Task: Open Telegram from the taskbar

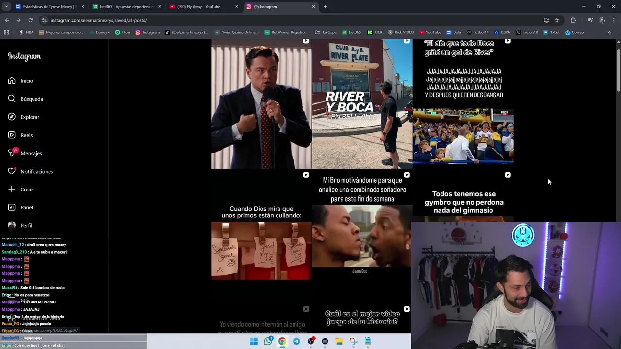Action: 296,342
